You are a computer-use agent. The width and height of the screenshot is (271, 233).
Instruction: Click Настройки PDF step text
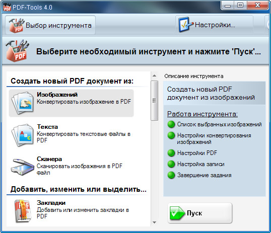(197, 153)
